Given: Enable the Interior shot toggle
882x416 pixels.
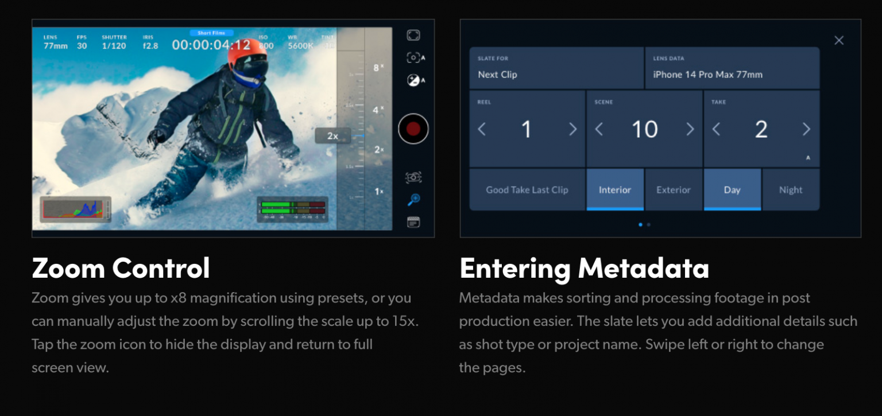Looking at the screenshot, I should tap(615, 189).
